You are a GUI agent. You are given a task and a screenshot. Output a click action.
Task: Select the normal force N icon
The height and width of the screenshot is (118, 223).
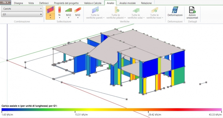pyautogui.click(x=59, y=10)
